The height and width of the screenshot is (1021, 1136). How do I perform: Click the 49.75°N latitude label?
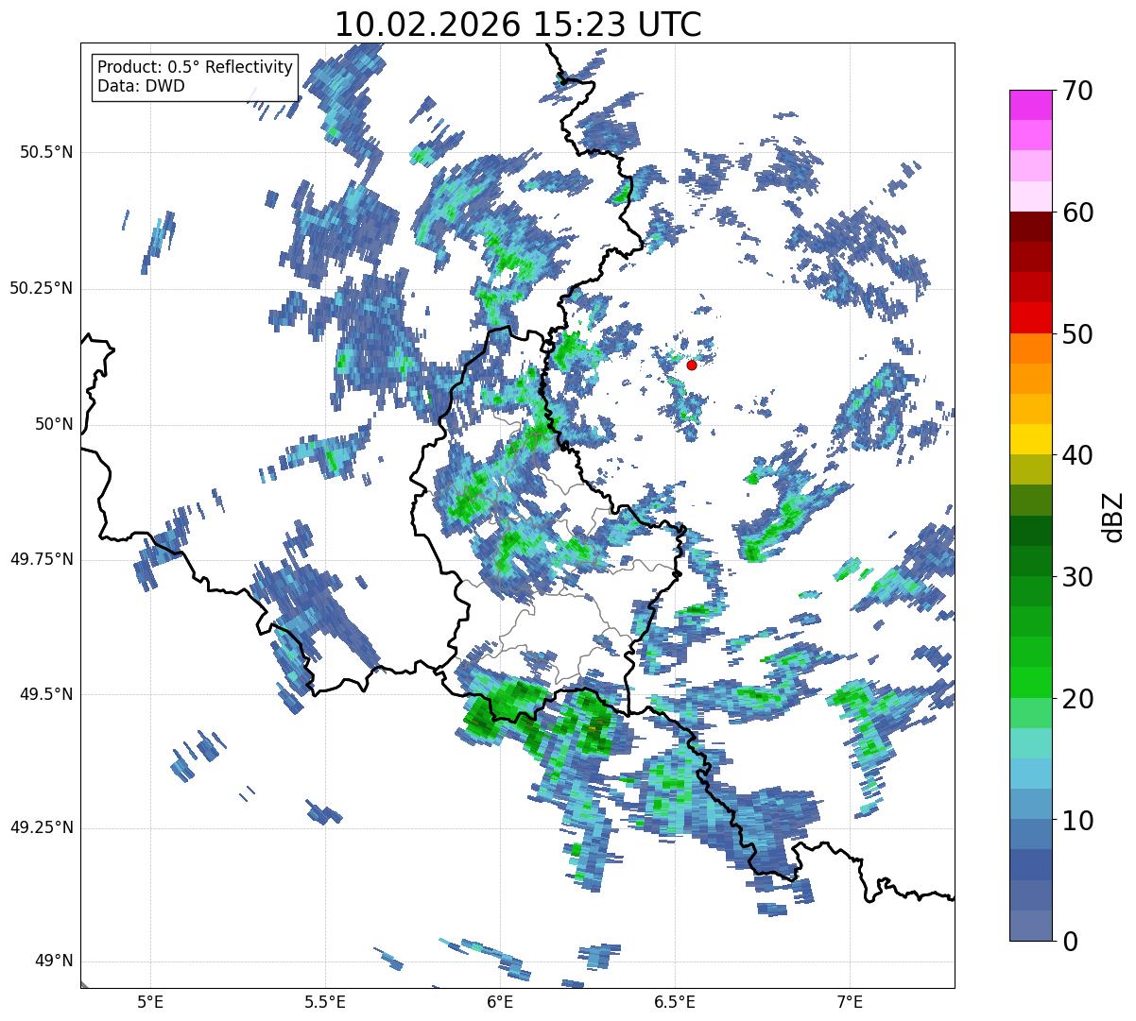tap(41, 559)
